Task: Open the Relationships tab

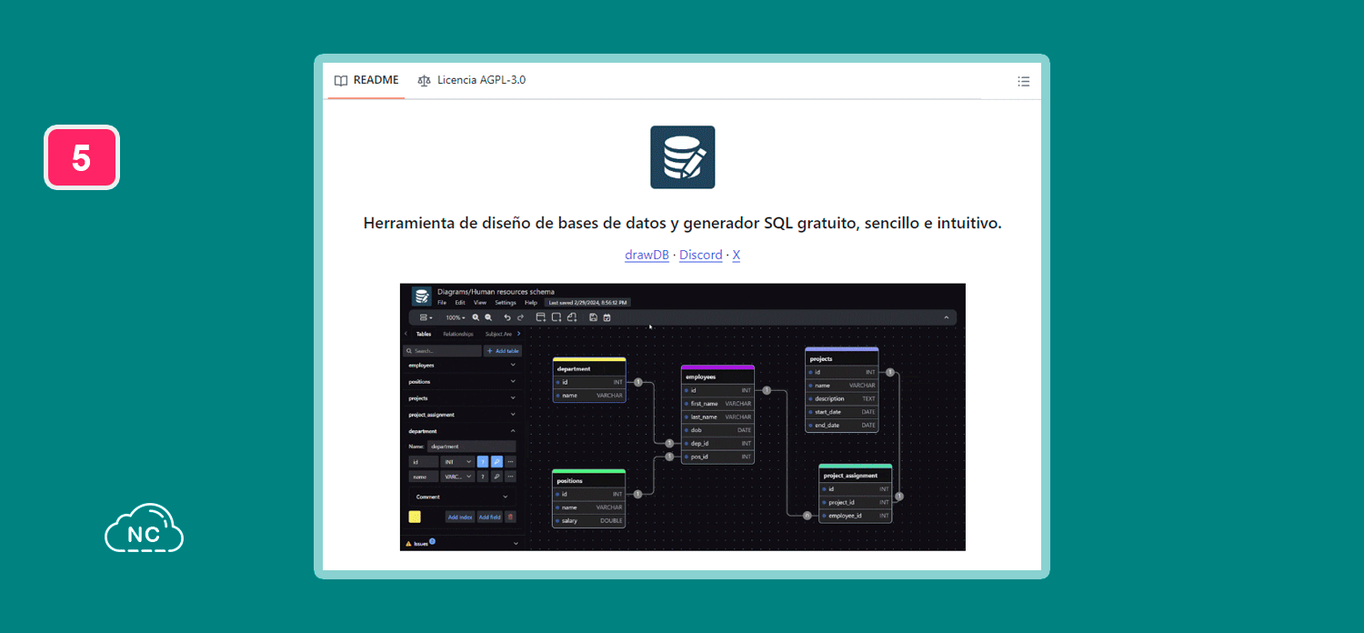Action: 458,334
